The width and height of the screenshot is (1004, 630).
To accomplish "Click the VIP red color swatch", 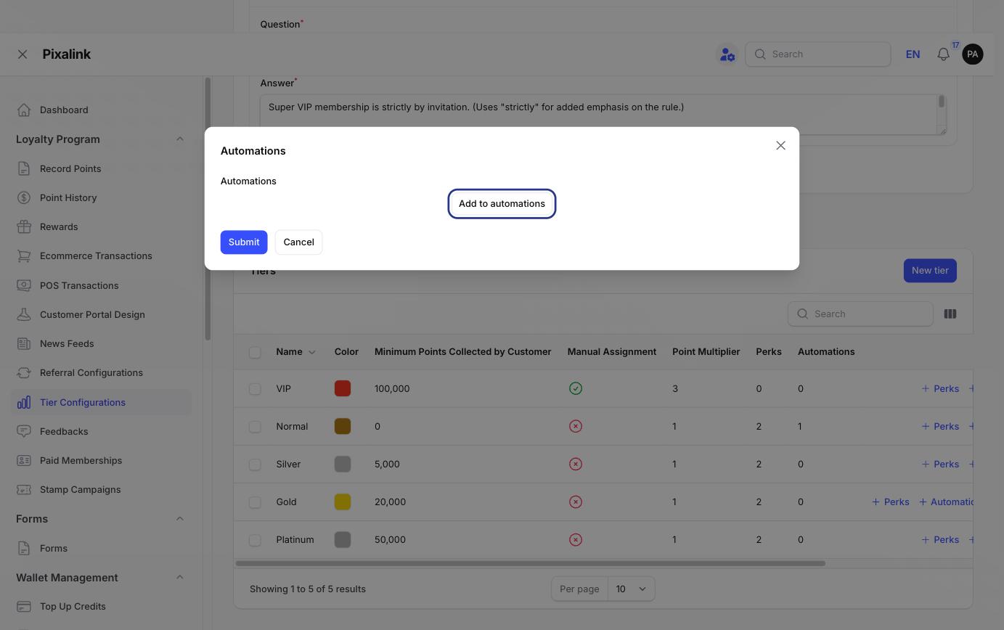I will pos(343,389).
